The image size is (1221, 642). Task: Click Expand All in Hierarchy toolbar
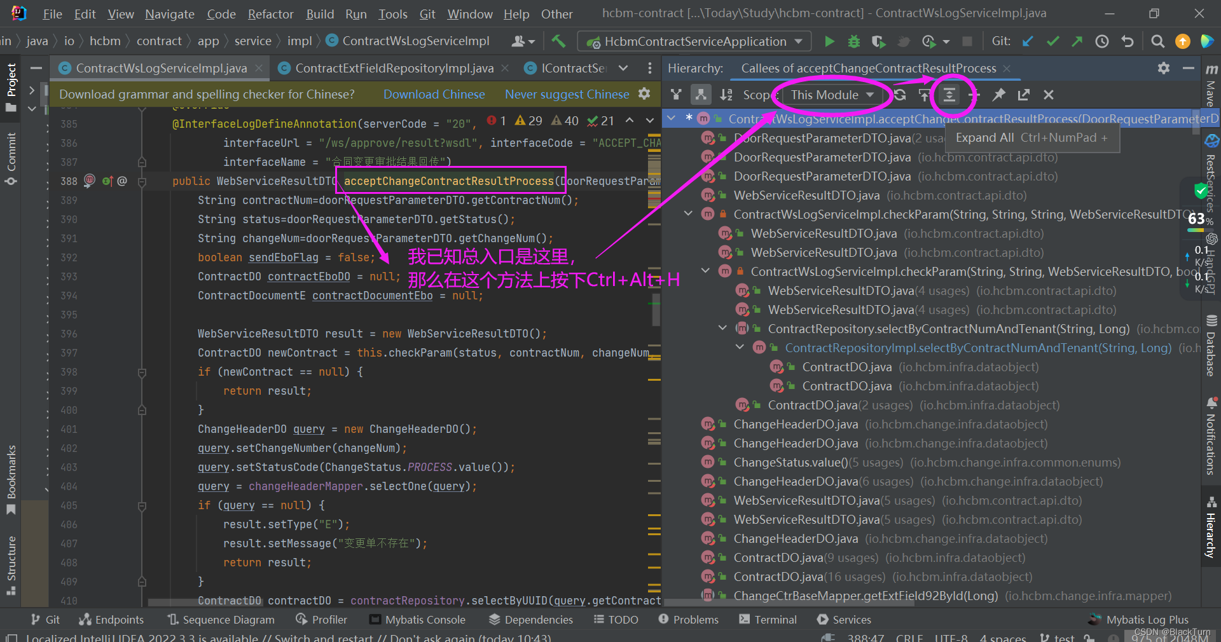coord(949,95)
